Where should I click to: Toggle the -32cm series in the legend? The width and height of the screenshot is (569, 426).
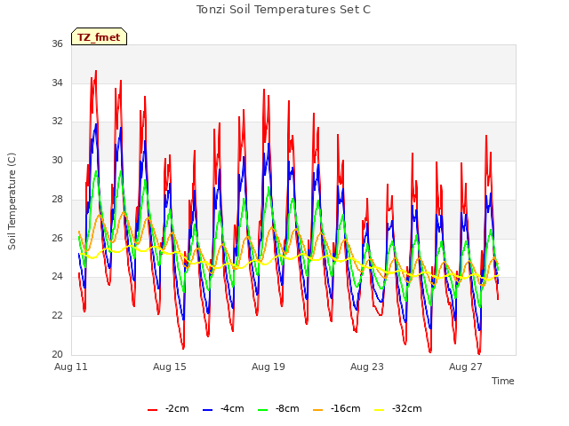398,409
